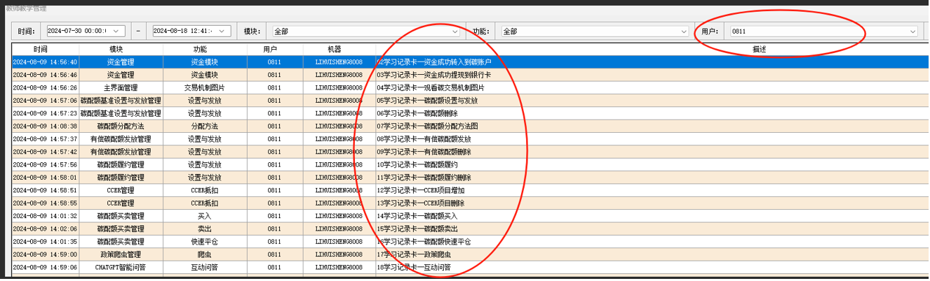Sort by the 用户 column header
The width and height of the screenshot is (930, 281).
pyautogui.click(x=270, y=50)
